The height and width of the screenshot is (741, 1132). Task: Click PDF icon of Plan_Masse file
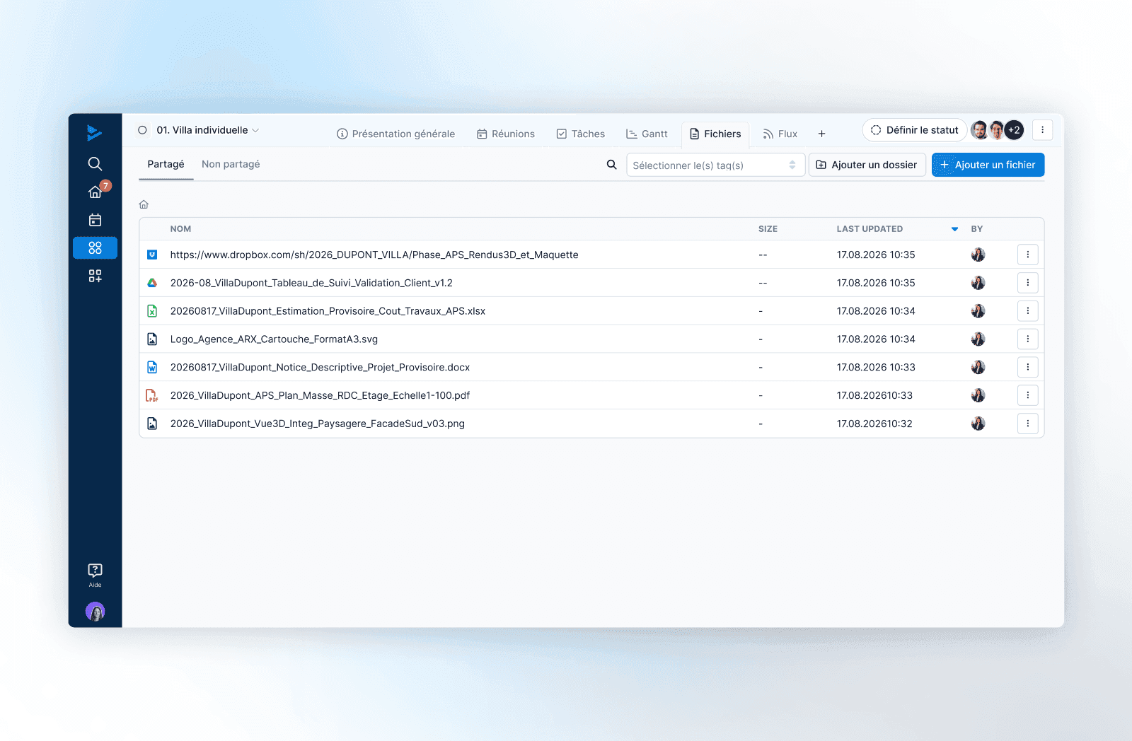click(152, 395)
